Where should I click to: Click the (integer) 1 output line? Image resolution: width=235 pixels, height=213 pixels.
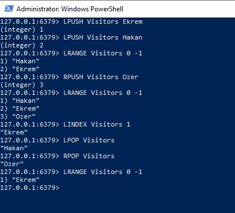[x=21, y=29]
